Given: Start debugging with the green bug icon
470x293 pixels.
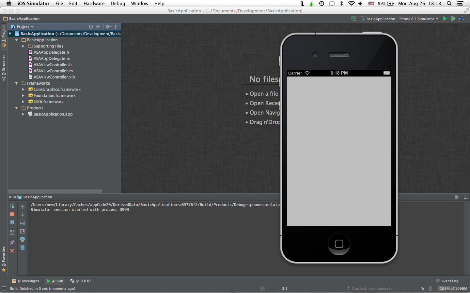Looking at the screenshot, I should 453,19.
